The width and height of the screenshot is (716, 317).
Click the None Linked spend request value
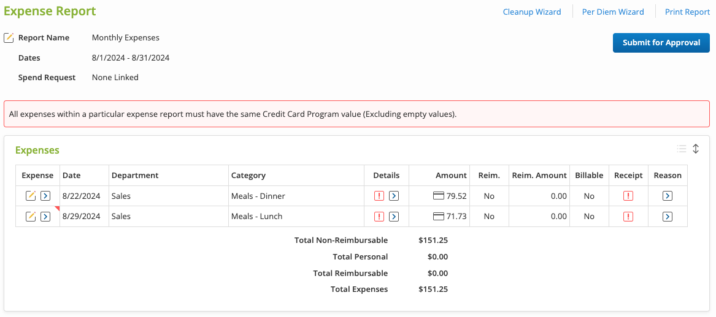tap(115, 78)
